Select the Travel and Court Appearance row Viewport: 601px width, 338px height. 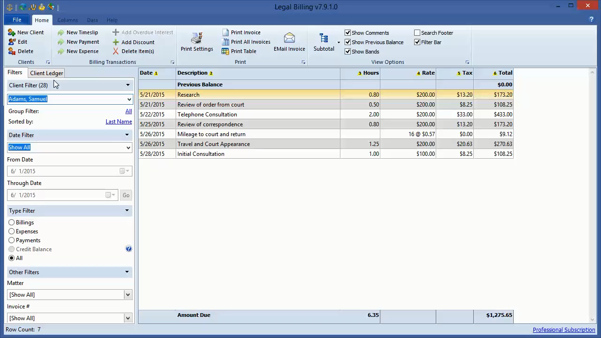pyautogui.click(x=326, y=144)
